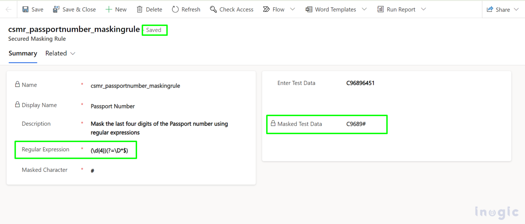
Task: Click the New plus icon
Action: coord(109,10)
